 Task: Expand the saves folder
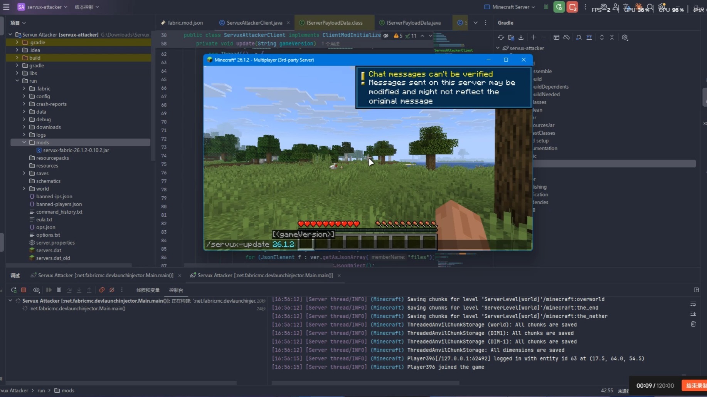click(x=24, y=173)
